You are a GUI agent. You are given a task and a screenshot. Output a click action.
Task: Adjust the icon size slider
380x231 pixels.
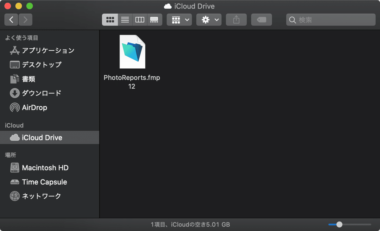[339, 224]
